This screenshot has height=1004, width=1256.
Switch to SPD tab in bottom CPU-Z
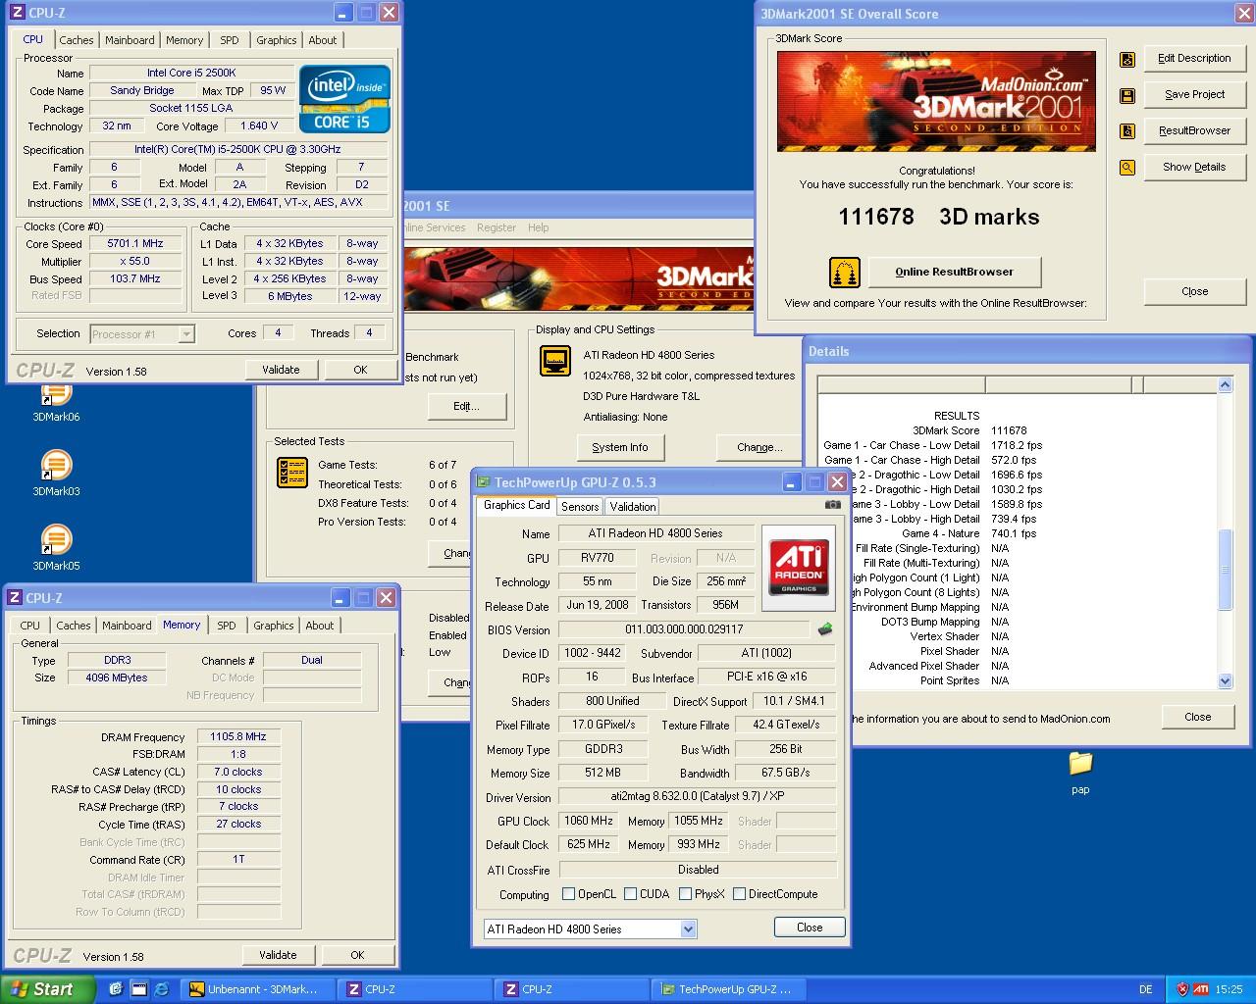pyautogui.click(x=227, y=626)
